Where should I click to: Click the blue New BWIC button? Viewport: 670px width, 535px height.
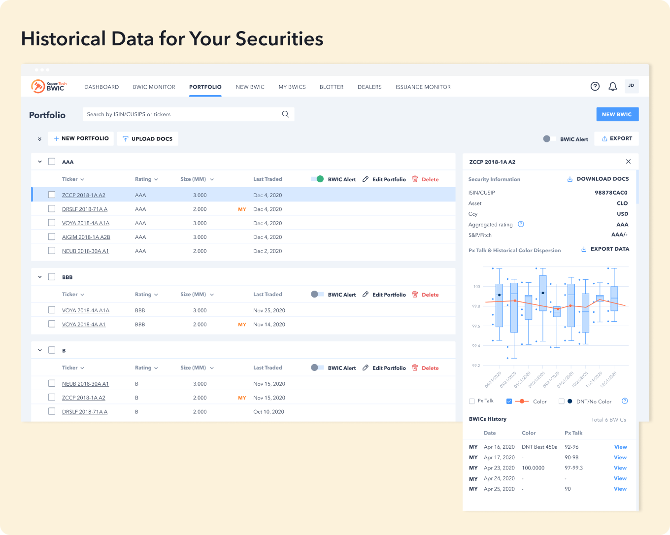click(617, 114)
